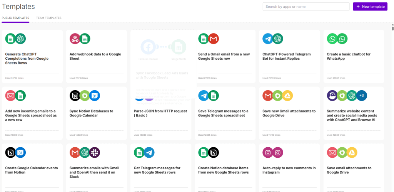Click the Telegram icon on the ChatGPT-Powered Telegram Bot card
Image resolution: width=394 pixels, height=192 pixels.
click(268, 39)
